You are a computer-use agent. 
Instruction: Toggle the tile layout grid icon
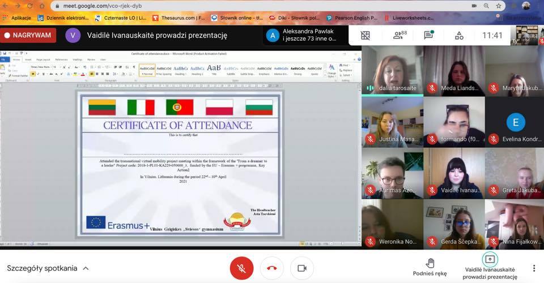point(365,35)
